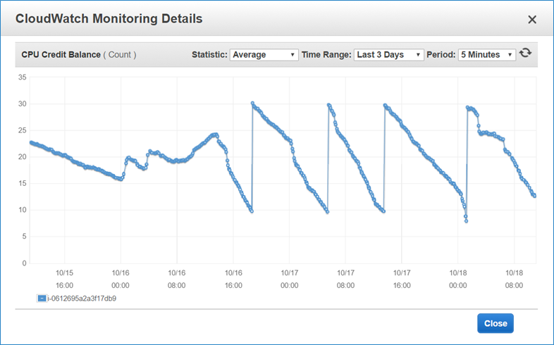Click the 15 y-axis label
This screenshot has width=554, height=345.
[x=23, y=183]
